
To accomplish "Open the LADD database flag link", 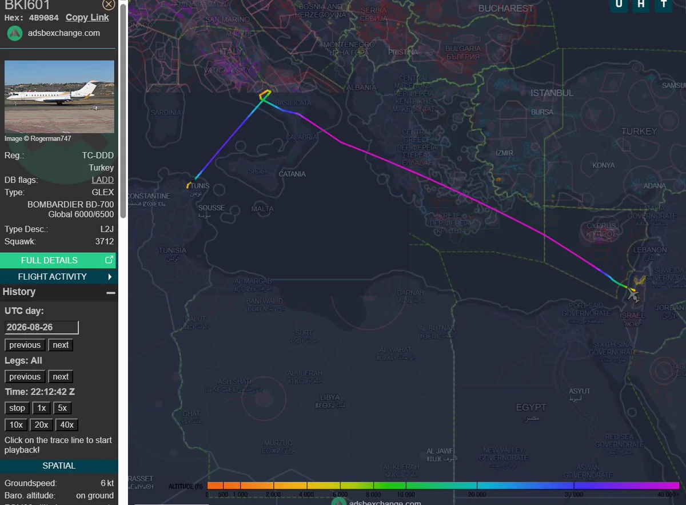I will click(x=103, y=180).
